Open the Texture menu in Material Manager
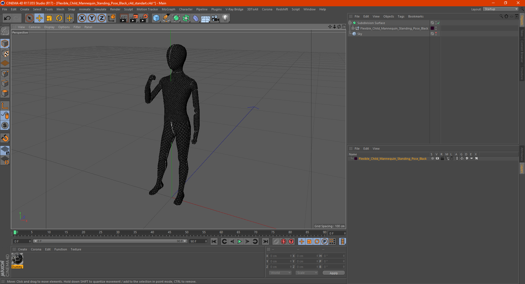Viewport: 525px width, 284px height. [x=76, y=249]
